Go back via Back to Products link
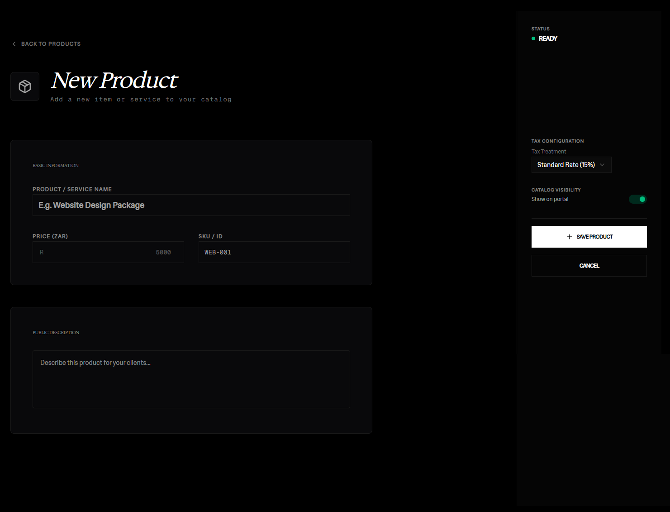Image resolution: width=670 pixels, height=512 pixels. point(51,44)
